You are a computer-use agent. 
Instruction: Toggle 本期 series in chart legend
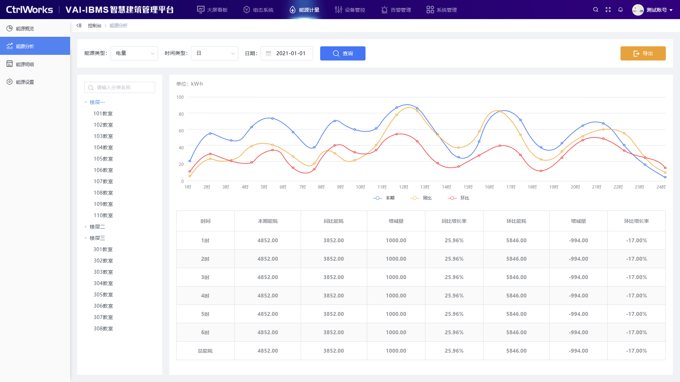coord(384,198)
